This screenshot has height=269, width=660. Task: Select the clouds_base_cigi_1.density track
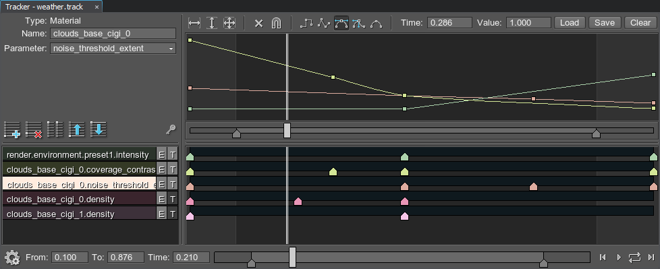80,214
